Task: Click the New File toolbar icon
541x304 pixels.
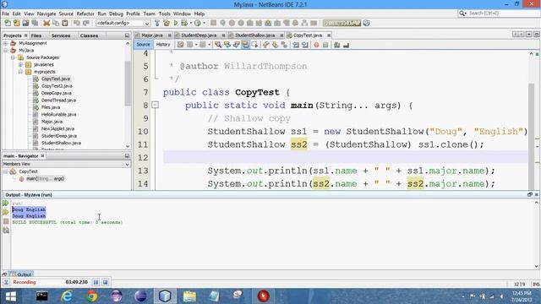Action: coord(8,23)
